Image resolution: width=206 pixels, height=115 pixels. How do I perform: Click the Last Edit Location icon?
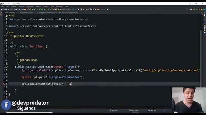point(95,9)
